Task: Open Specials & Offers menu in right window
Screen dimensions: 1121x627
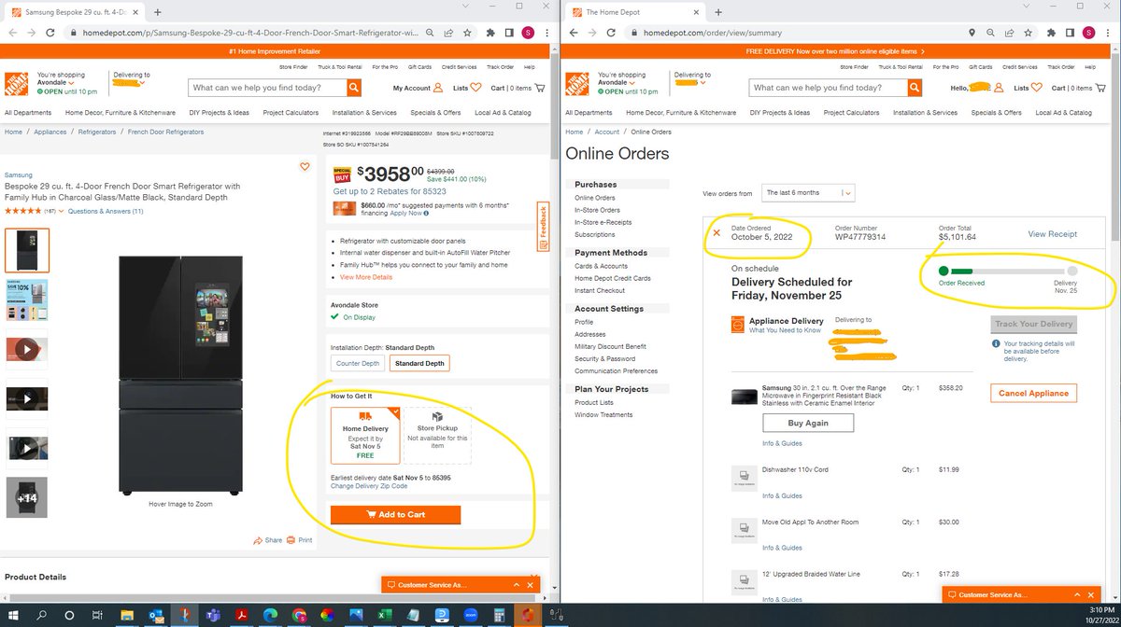Action: 996,113
